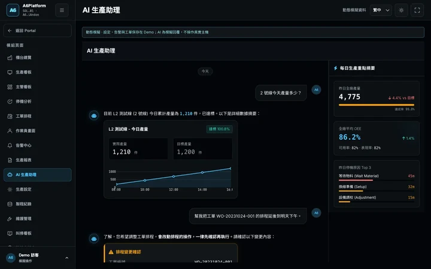Click the 動態模擬資料 header label
Image resolution: width=431 pixels, height=269 pixels.
click(354, 10)
